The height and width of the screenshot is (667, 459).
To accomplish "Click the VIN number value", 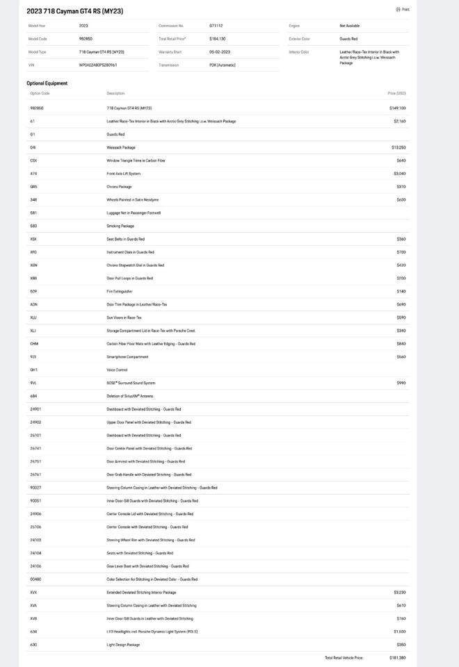I will (98, 65).
